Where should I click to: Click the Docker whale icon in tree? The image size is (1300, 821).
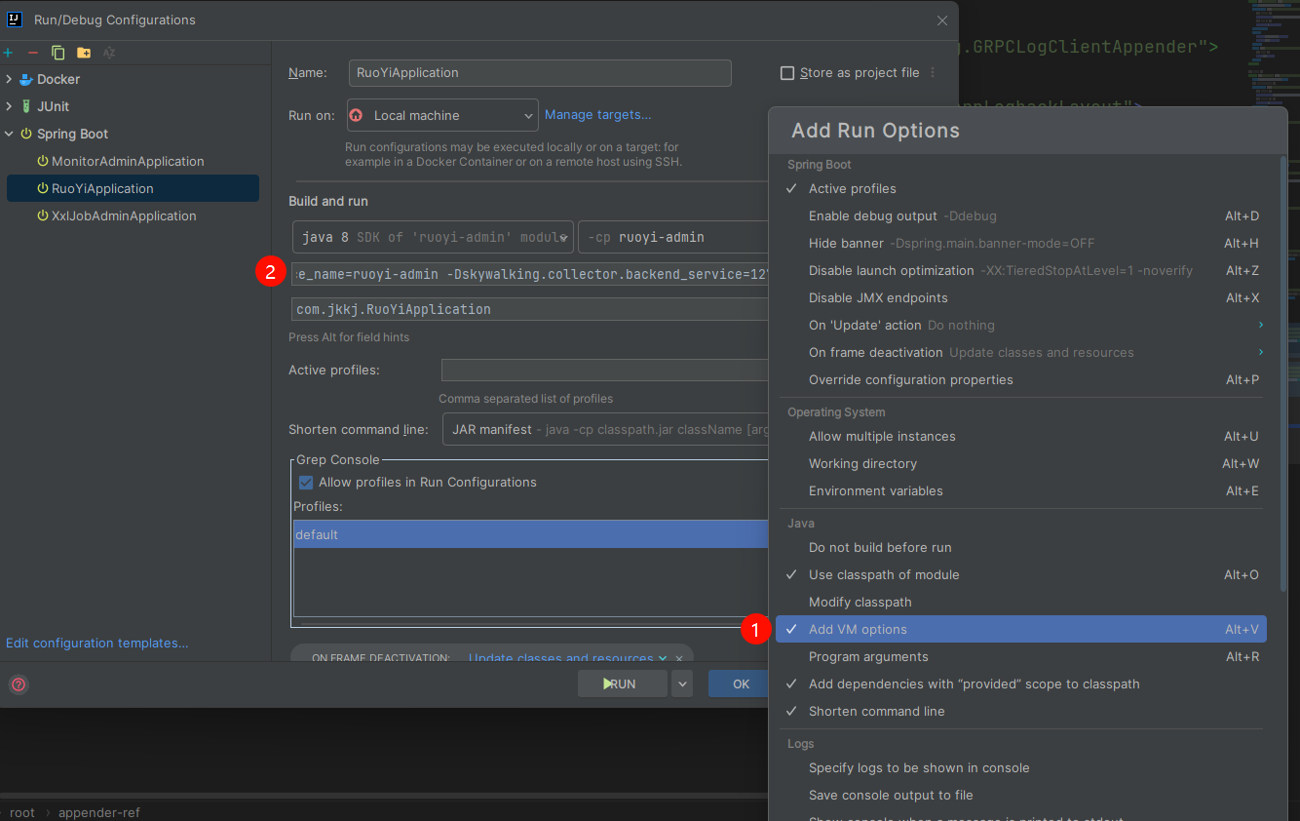26,80
